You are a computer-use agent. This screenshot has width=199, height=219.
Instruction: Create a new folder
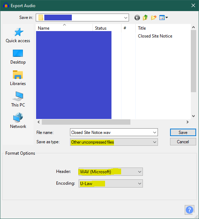pyautogui.click(x=154, y=18)
